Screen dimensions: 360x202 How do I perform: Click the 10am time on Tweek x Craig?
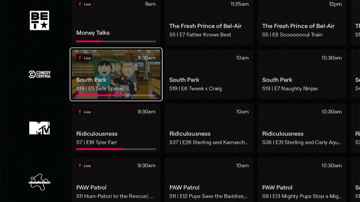coord(242,58)
